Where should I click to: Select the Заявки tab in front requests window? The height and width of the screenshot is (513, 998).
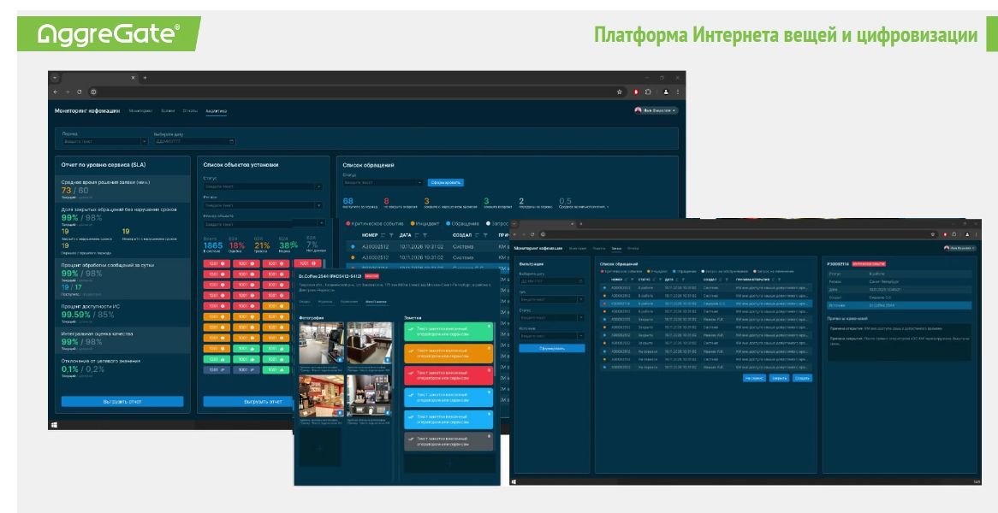click(616, 248)
